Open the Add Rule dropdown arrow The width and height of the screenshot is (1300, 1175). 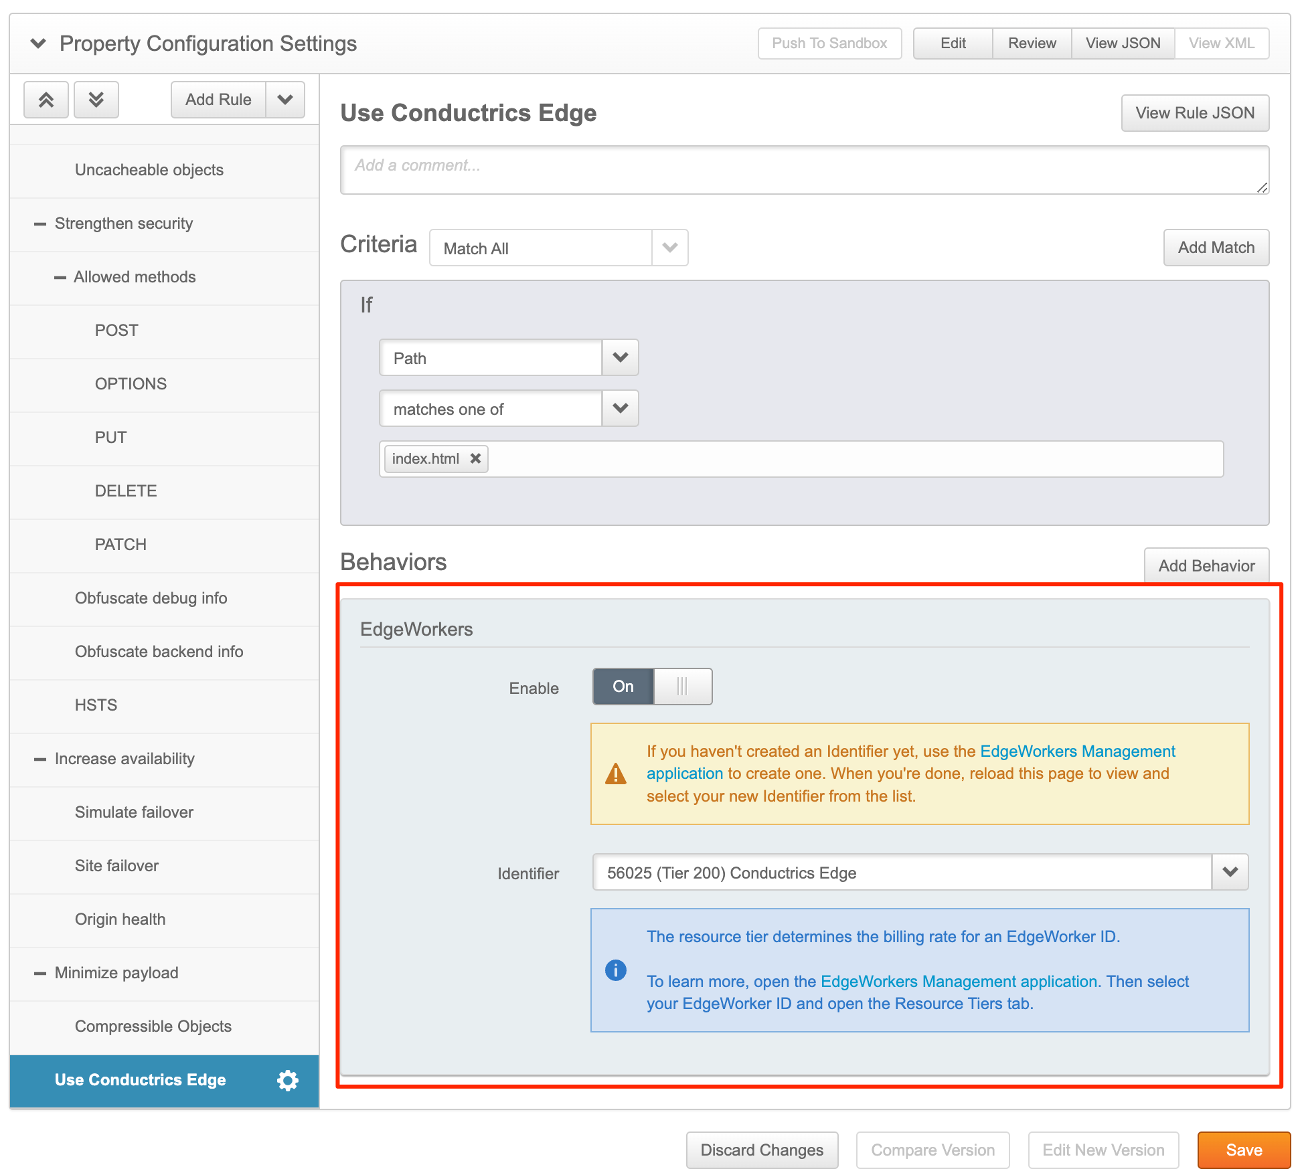click(x=285, y=100)
